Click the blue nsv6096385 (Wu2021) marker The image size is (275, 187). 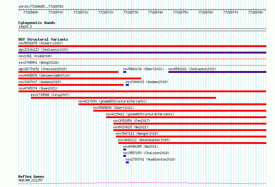pos(125,149)
